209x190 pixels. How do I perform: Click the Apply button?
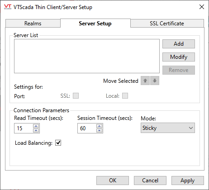pos(188,180)
